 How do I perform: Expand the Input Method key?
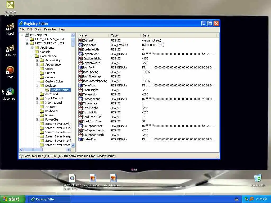tap(37, 98)
